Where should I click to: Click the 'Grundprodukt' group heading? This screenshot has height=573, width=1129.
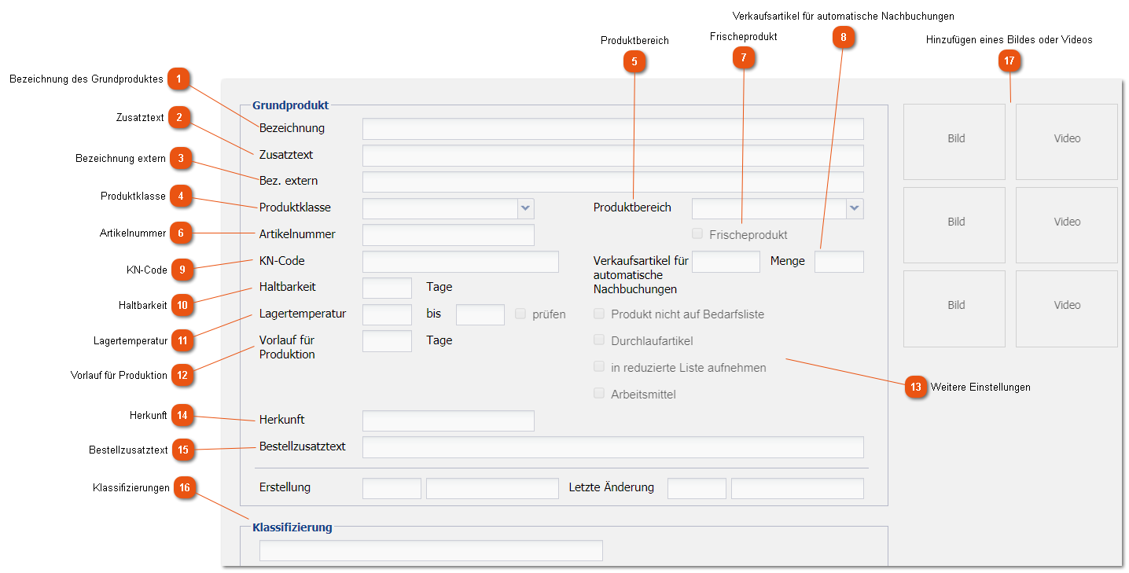[290, 105]
